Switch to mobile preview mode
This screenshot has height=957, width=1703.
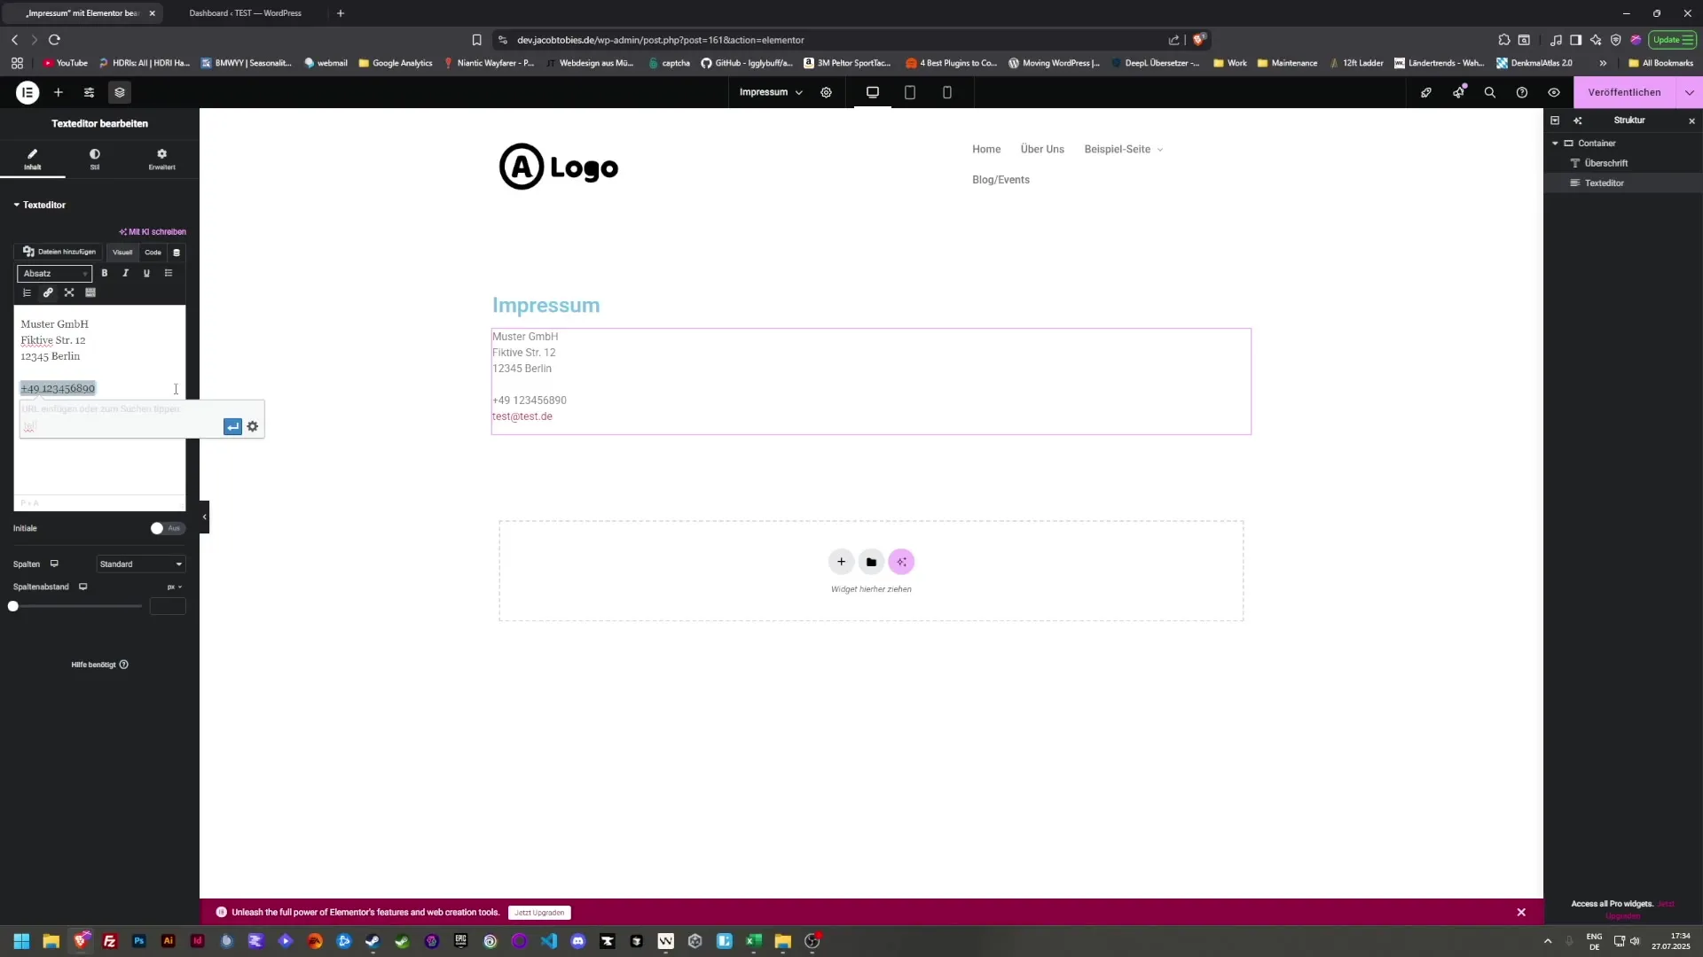pyautogui.click(x=947, y=92)
